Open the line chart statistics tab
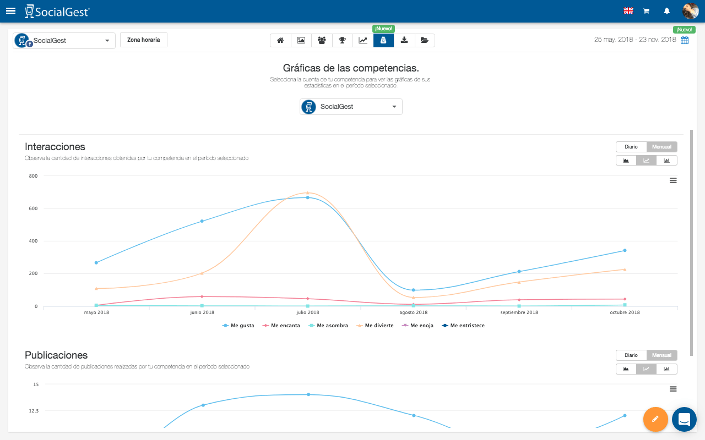Viewport: 705px width, 440px height. pos(363,40)
